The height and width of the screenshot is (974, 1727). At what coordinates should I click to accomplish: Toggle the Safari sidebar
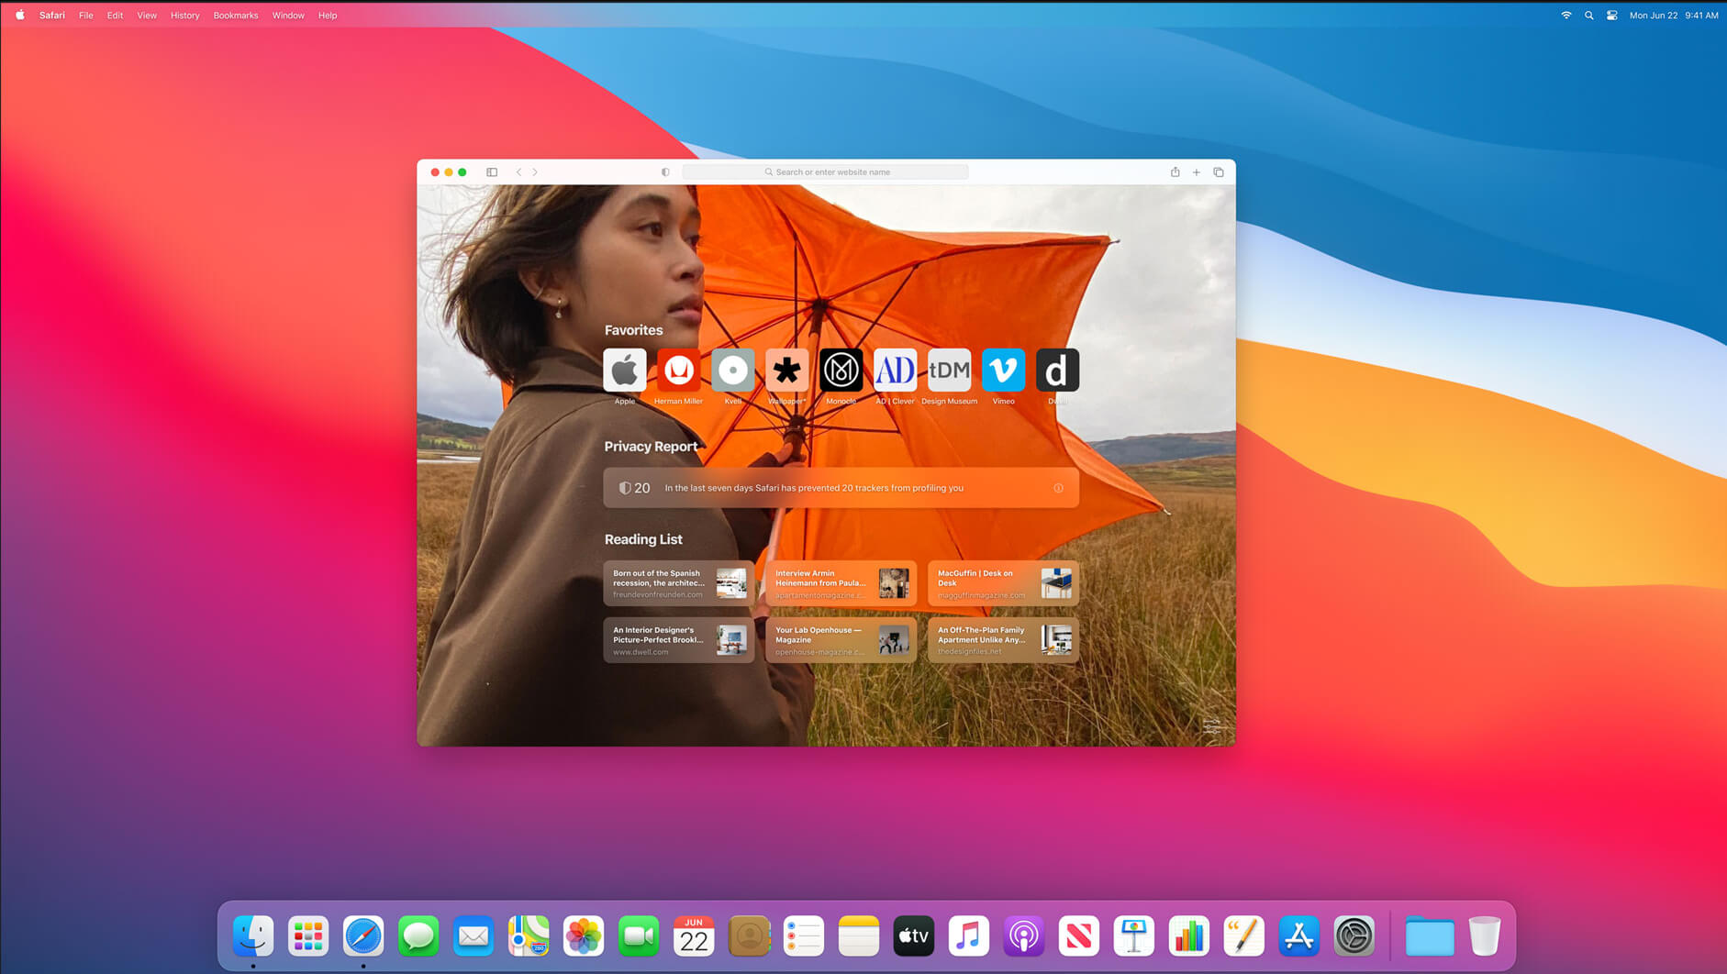492,172
